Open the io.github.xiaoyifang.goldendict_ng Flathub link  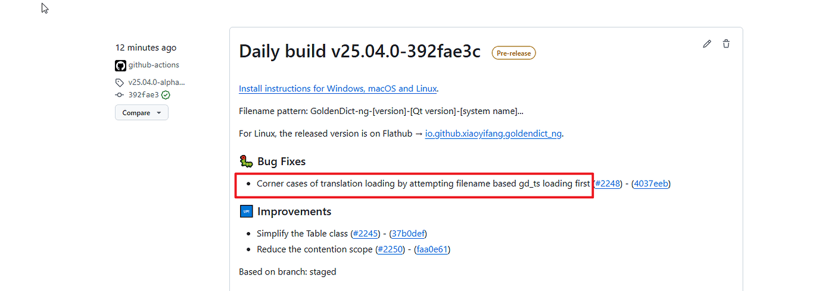493,133
